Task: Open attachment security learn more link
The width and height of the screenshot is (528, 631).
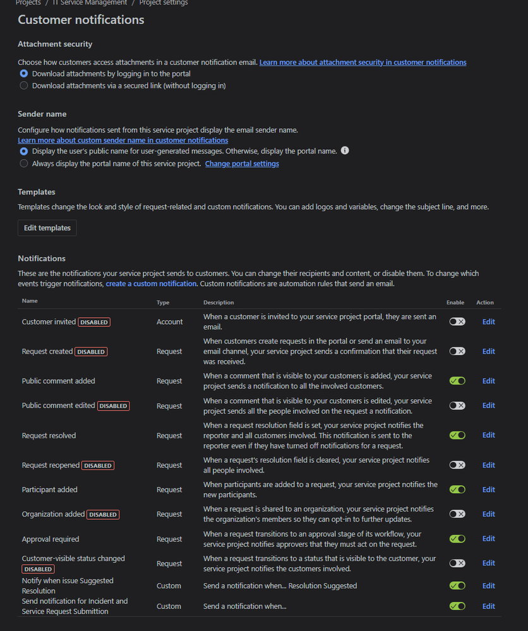Action: tap(363, 62)
